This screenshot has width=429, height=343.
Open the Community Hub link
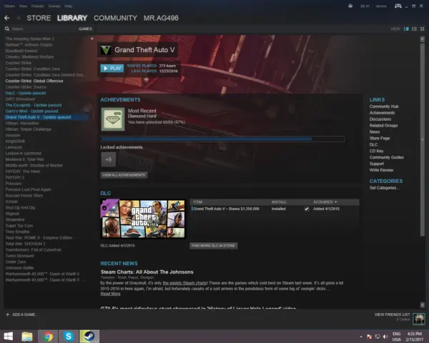click(383, 106)
